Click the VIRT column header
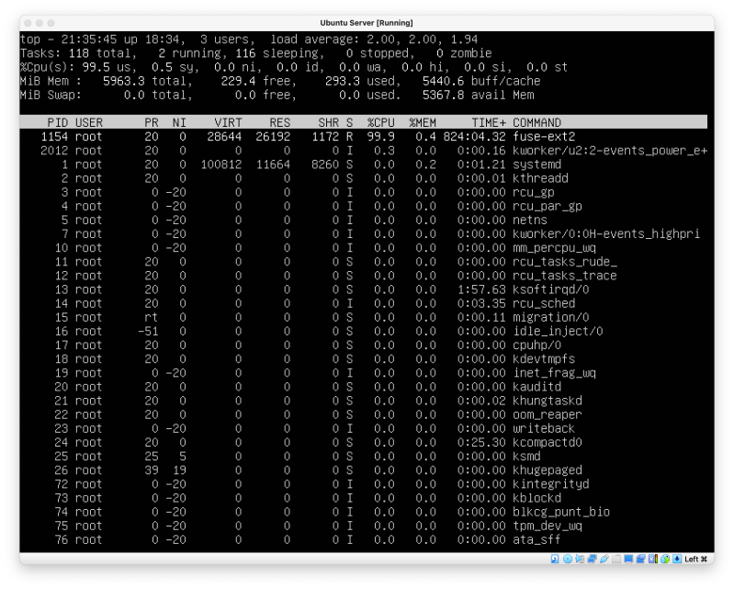 pyautogui.click(x=228, y=122)
